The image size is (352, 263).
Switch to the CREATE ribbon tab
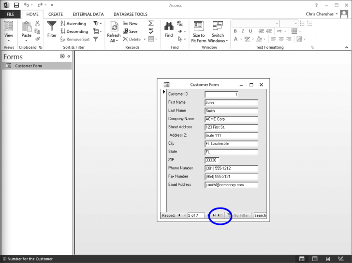tap(56, 14)
